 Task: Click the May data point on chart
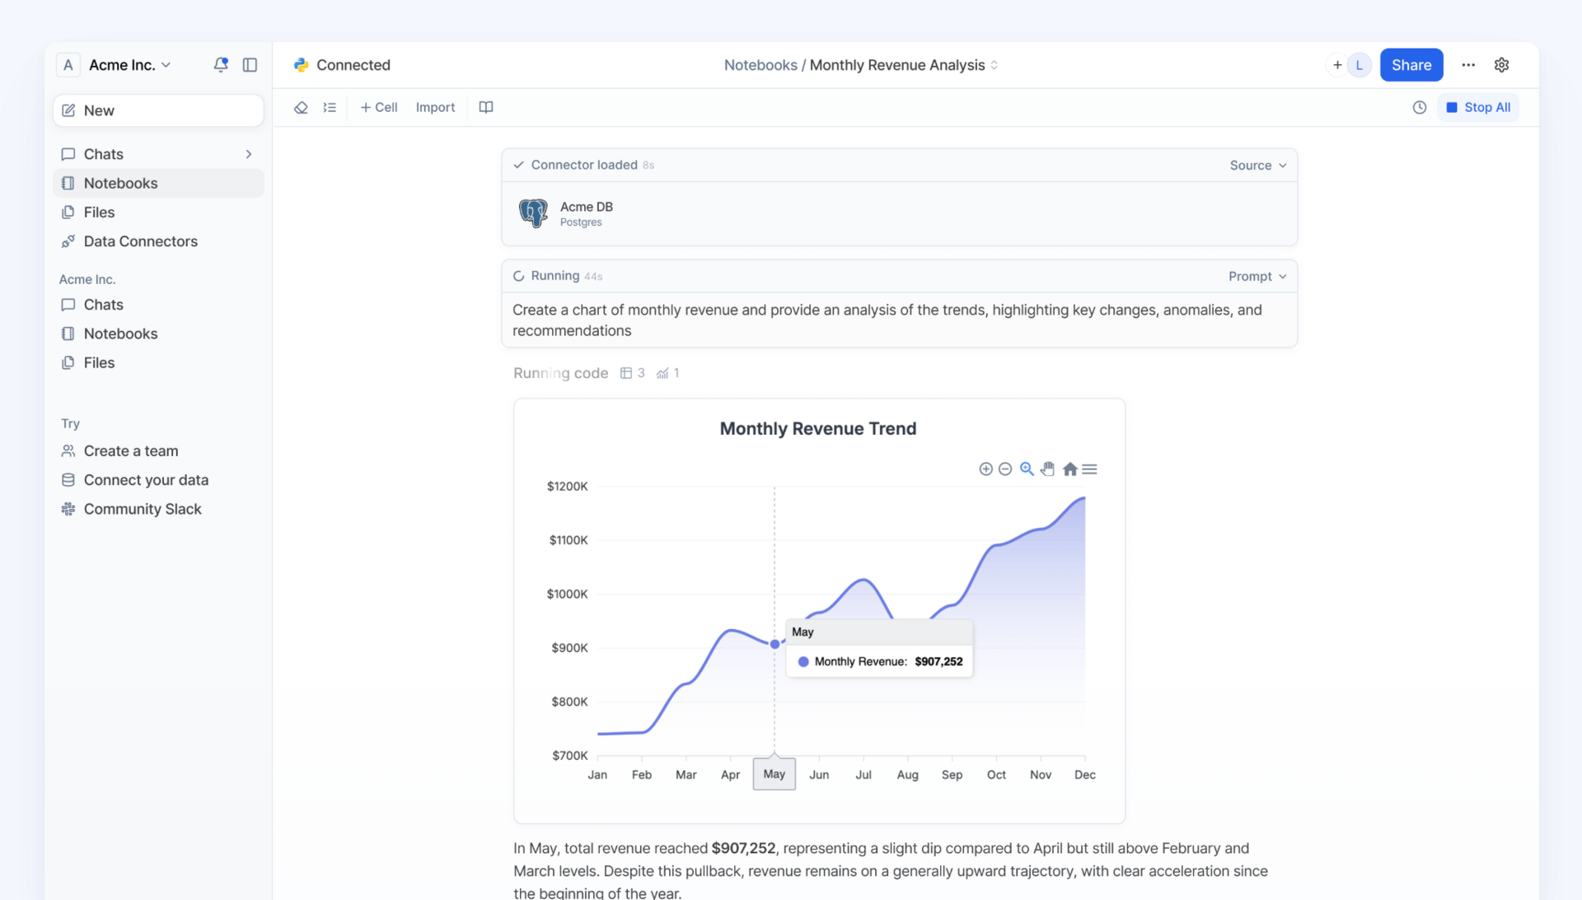775,644
